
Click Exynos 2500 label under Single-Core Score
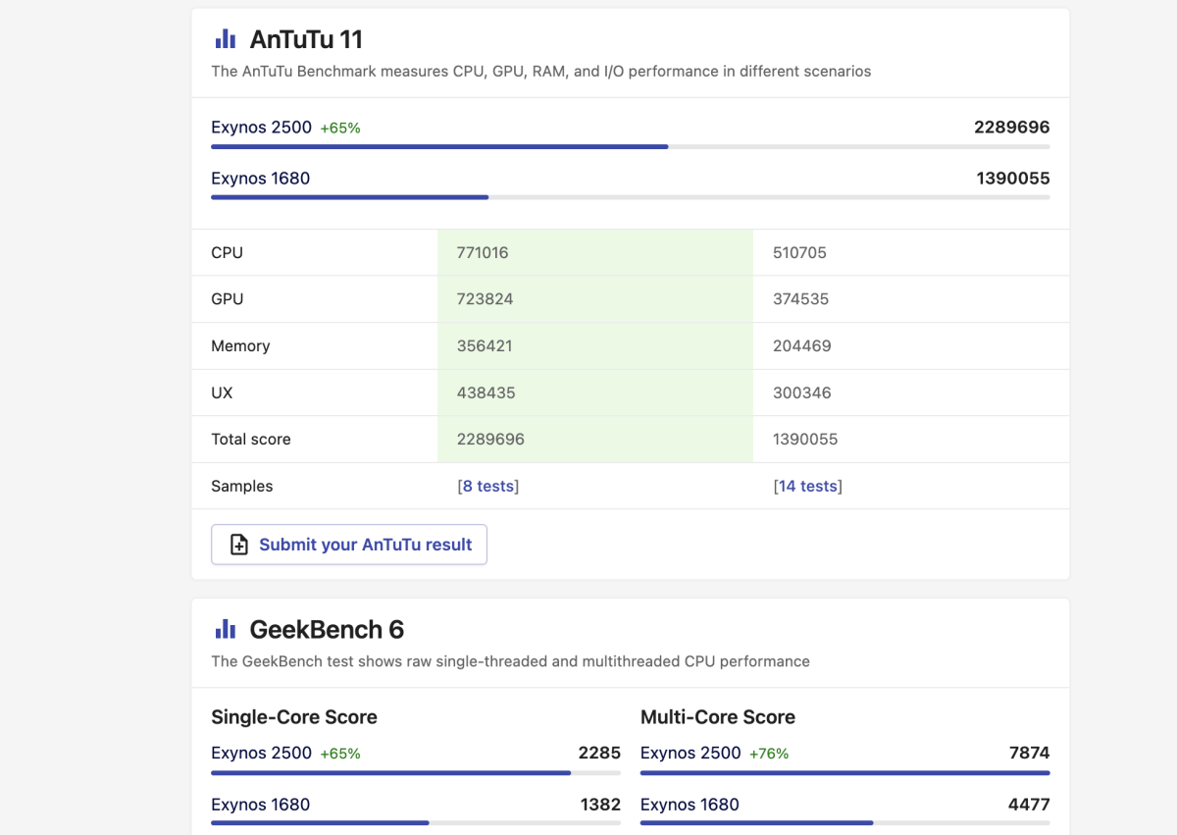261,754
